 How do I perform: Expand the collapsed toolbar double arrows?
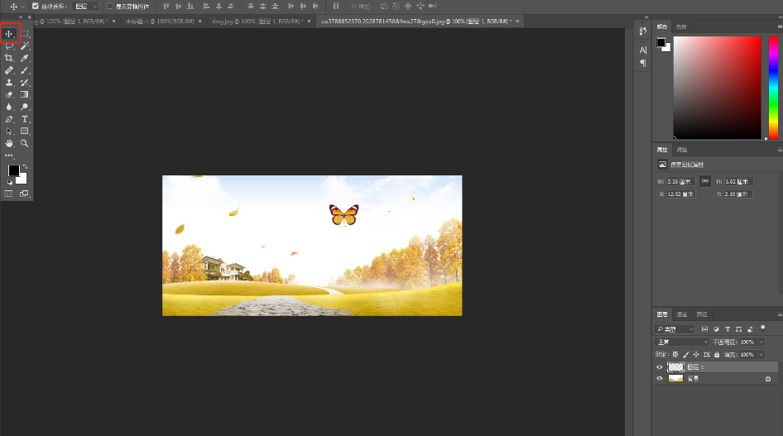click(21, 17)
